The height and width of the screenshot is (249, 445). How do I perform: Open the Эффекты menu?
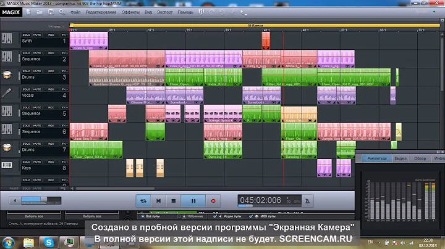tap(130, 12)
